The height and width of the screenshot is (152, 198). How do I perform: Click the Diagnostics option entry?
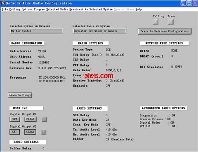coord(158,115)
